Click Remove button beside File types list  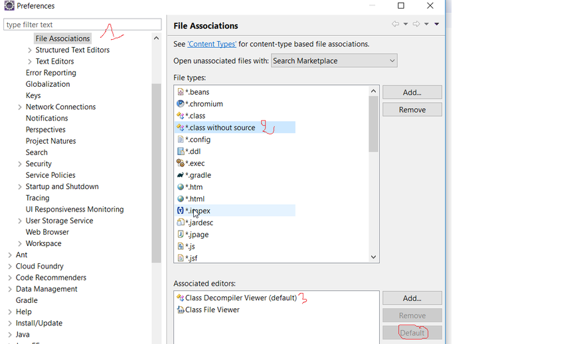coord(412,110)
